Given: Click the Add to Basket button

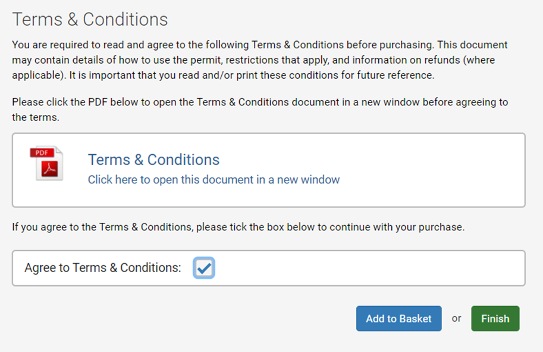Looking at the screenshot, I should point(398,319).
